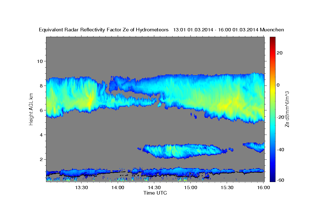Click the 'Time UTC' x-axis label
The image size is (327, 218).
pos(155,193)
